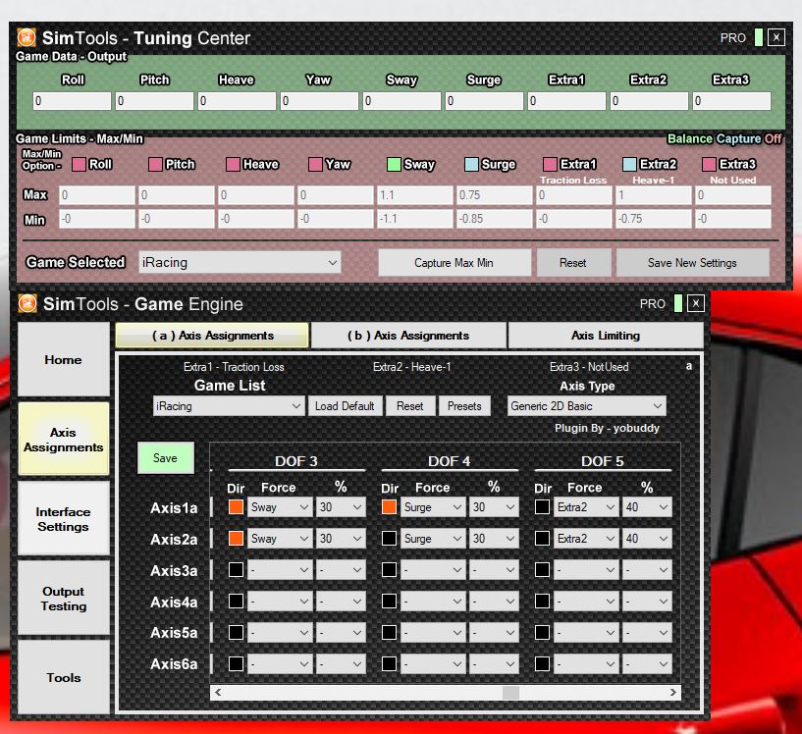Screen dimensions: 802x734
Task: Toggle the blue Surge Max/Min option box
Action: click(x=471, y=164)
